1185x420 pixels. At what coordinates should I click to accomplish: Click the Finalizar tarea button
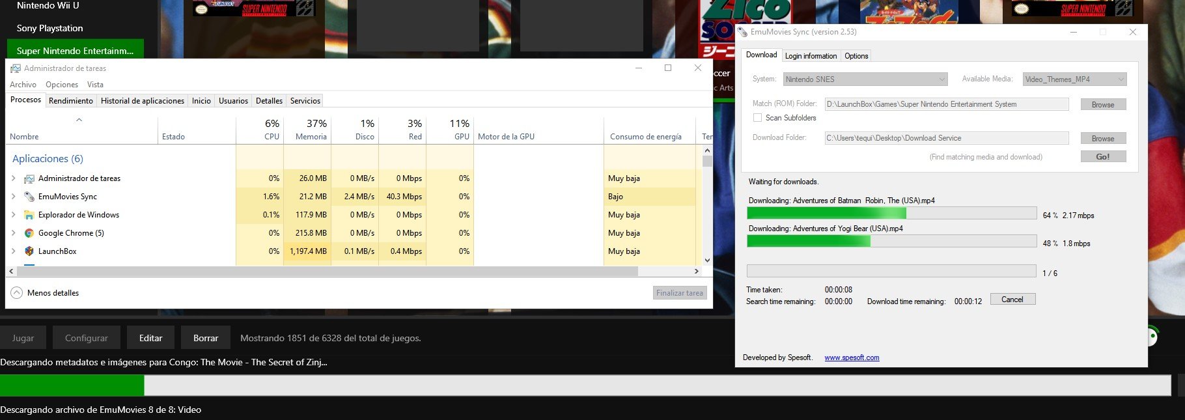click(680, 293)
